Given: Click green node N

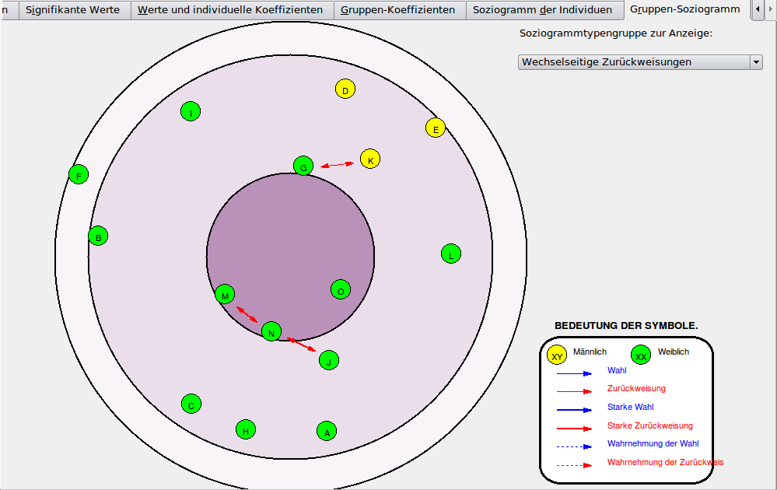Looking at the screenshot, I should (271, 332).
